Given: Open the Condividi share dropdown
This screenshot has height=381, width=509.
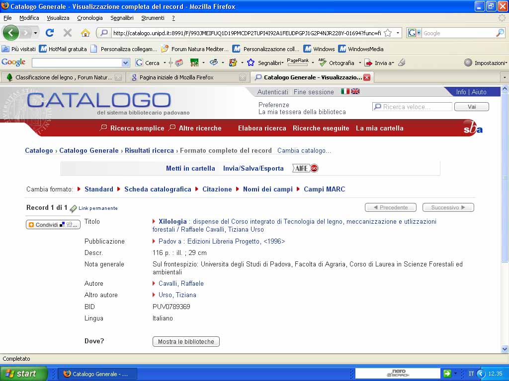Looking at the screenshot, I should 53,225.
